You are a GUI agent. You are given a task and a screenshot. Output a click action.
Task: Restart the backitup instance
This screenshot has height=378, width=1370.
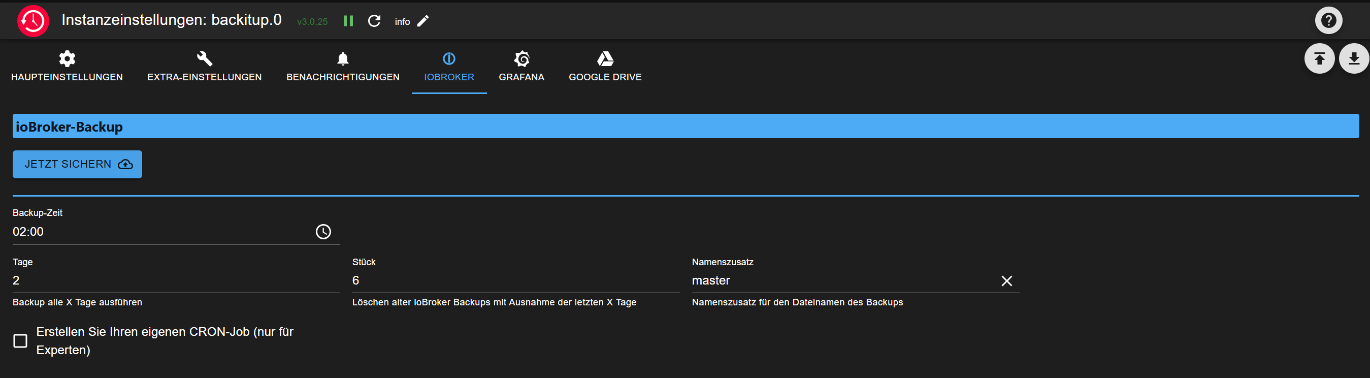[x=374, y=21]
